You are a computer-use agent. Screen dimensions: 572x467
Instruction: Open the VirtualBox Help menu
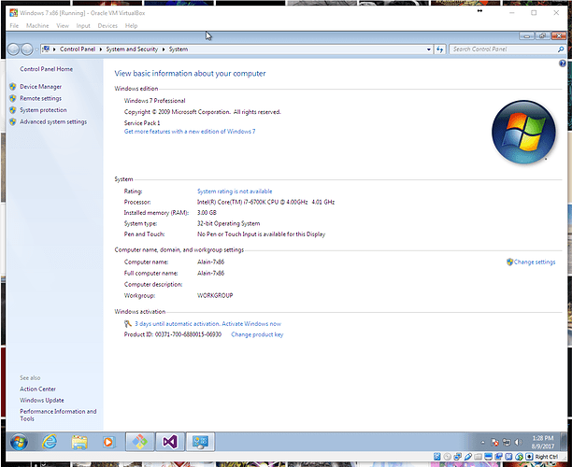click(131, 26)
